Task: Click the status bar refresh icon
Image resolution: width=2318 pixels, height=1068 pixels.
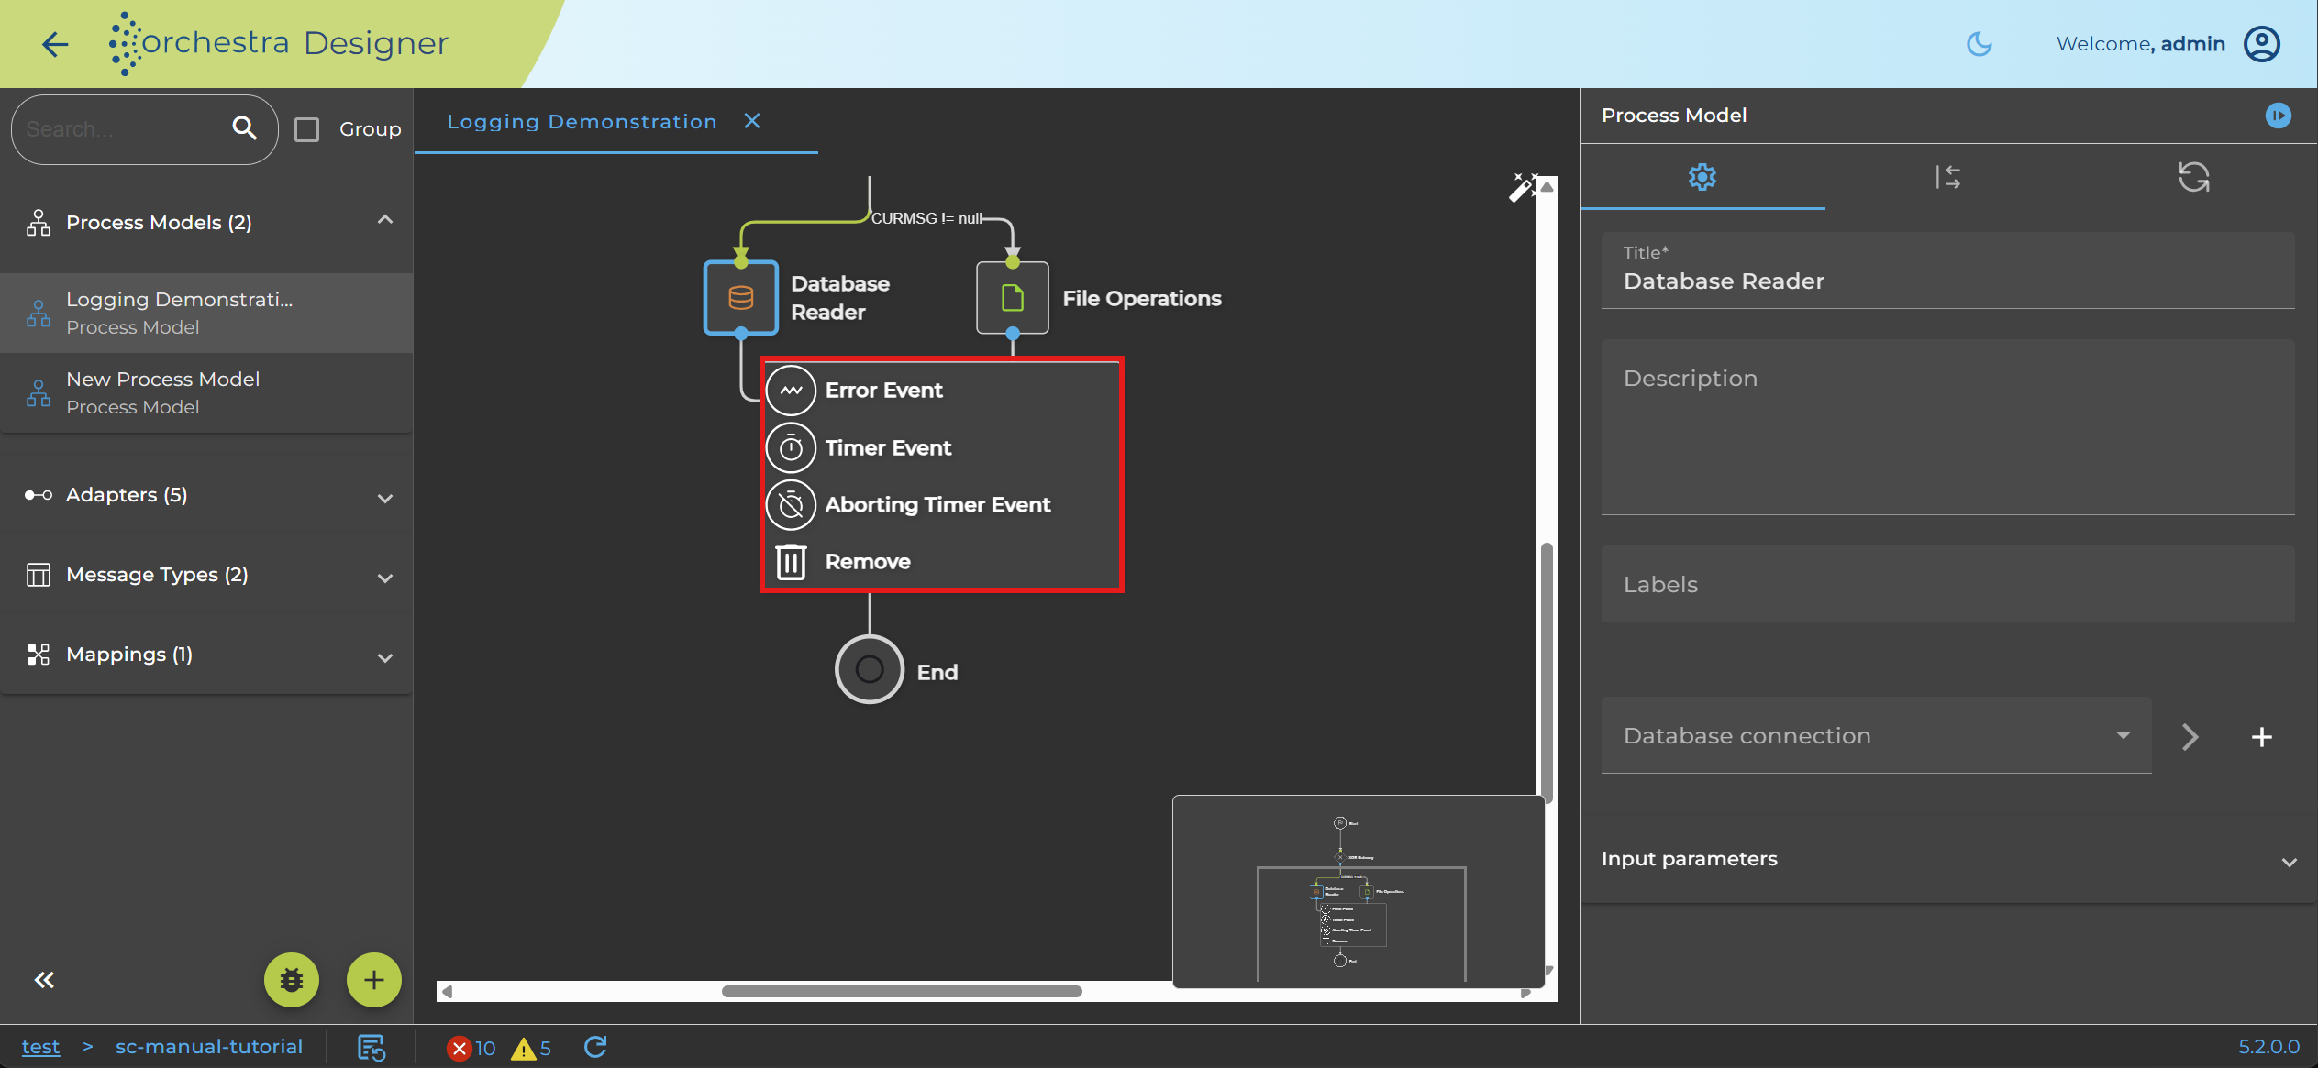Action: 595,1047
